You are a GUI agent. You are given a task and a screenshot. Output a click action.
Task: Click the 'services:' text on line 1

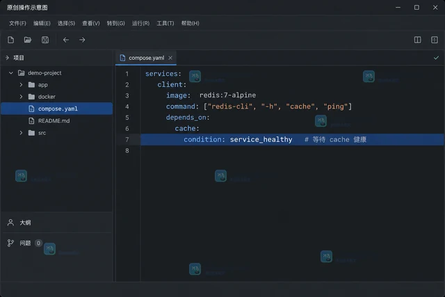163,74
